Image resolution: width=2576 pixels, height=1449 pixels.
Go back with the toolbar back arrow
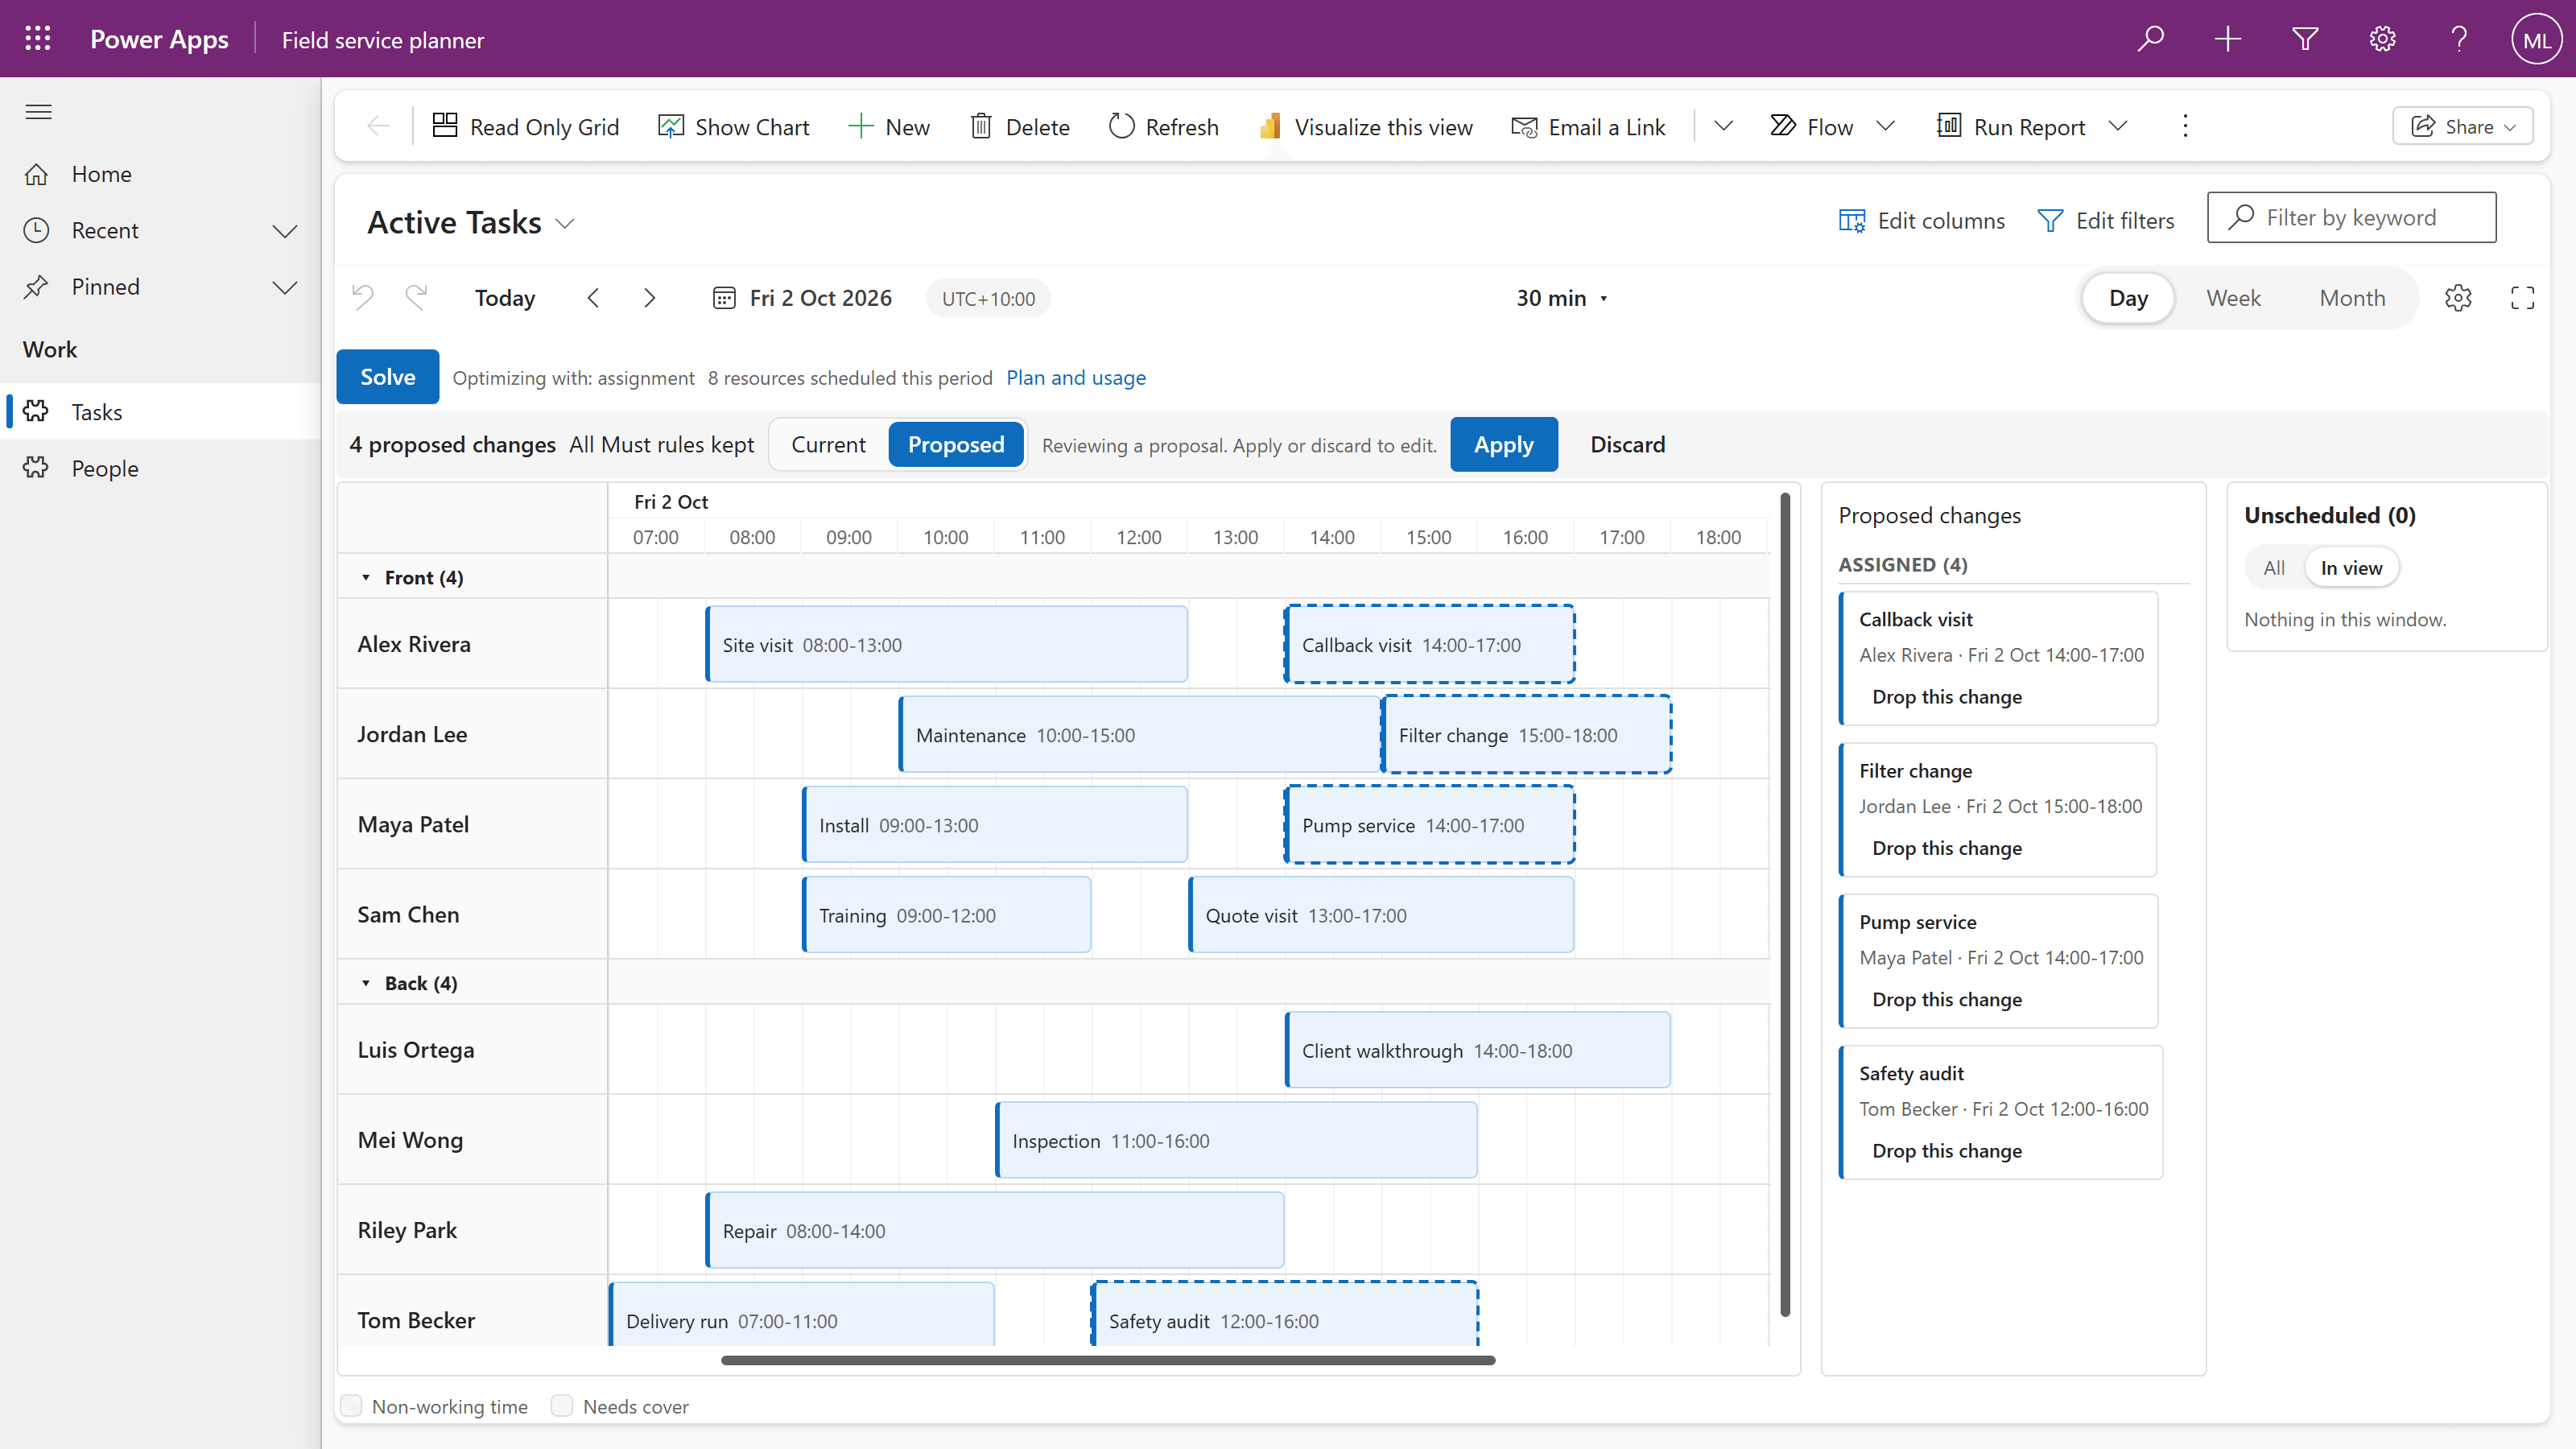click(378, 126)
